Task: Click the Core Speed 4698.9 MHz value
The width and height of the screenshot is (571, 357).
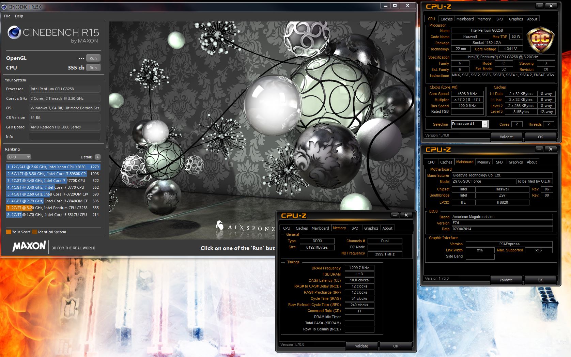Action: point(467,94)
